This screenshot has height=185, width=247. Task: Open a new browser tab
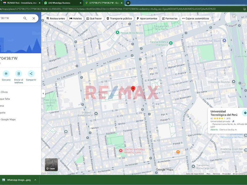(x=128, y=3)
